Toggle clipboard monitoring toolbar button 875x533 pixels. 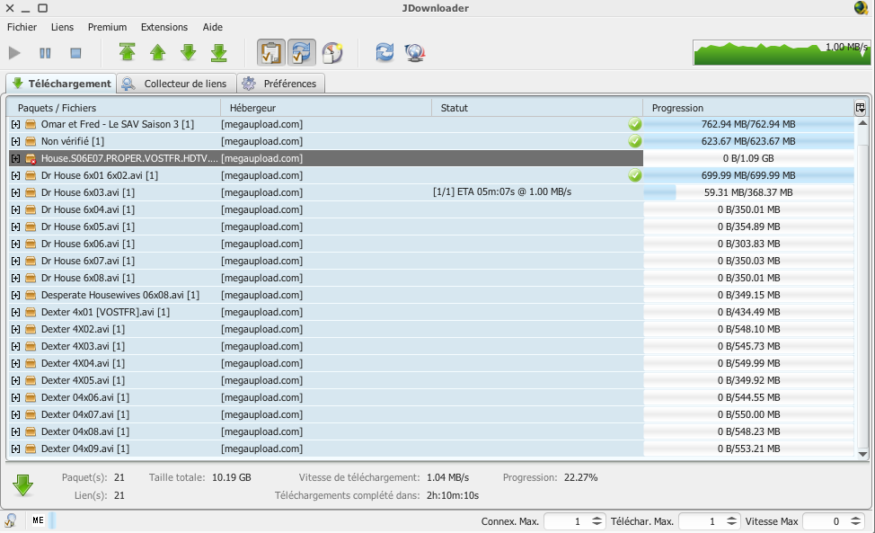271,52
